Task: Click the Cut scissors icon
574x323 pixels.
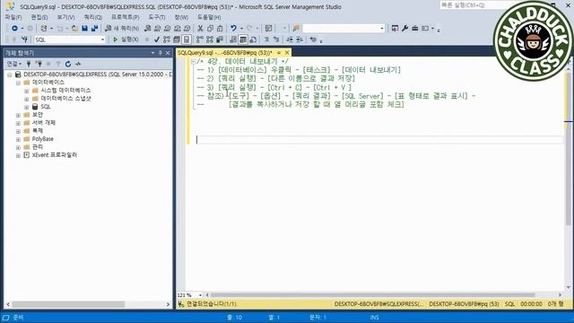Action: [x=200, y=28]
